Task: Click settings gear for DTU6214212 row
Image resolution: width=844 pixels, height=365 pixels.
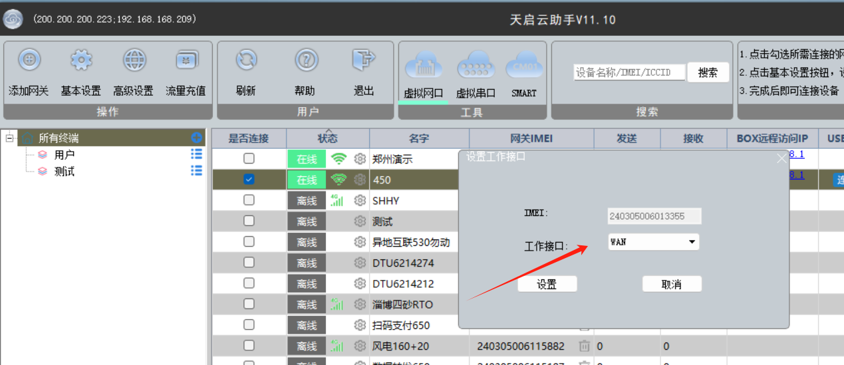Action: [x=360, y=284]
